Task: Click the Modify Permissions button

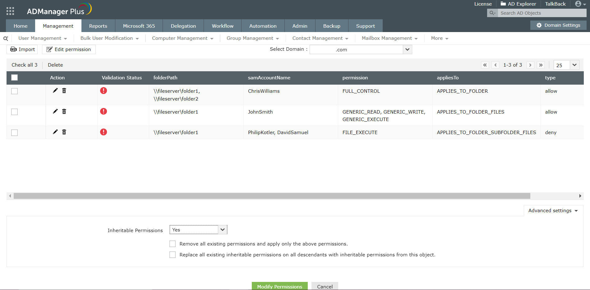Action: click(279, 286)
